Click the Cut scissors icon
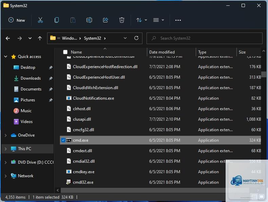Viewport: 268px width, 202px height. pyautogui.click(x=40, y=20)
